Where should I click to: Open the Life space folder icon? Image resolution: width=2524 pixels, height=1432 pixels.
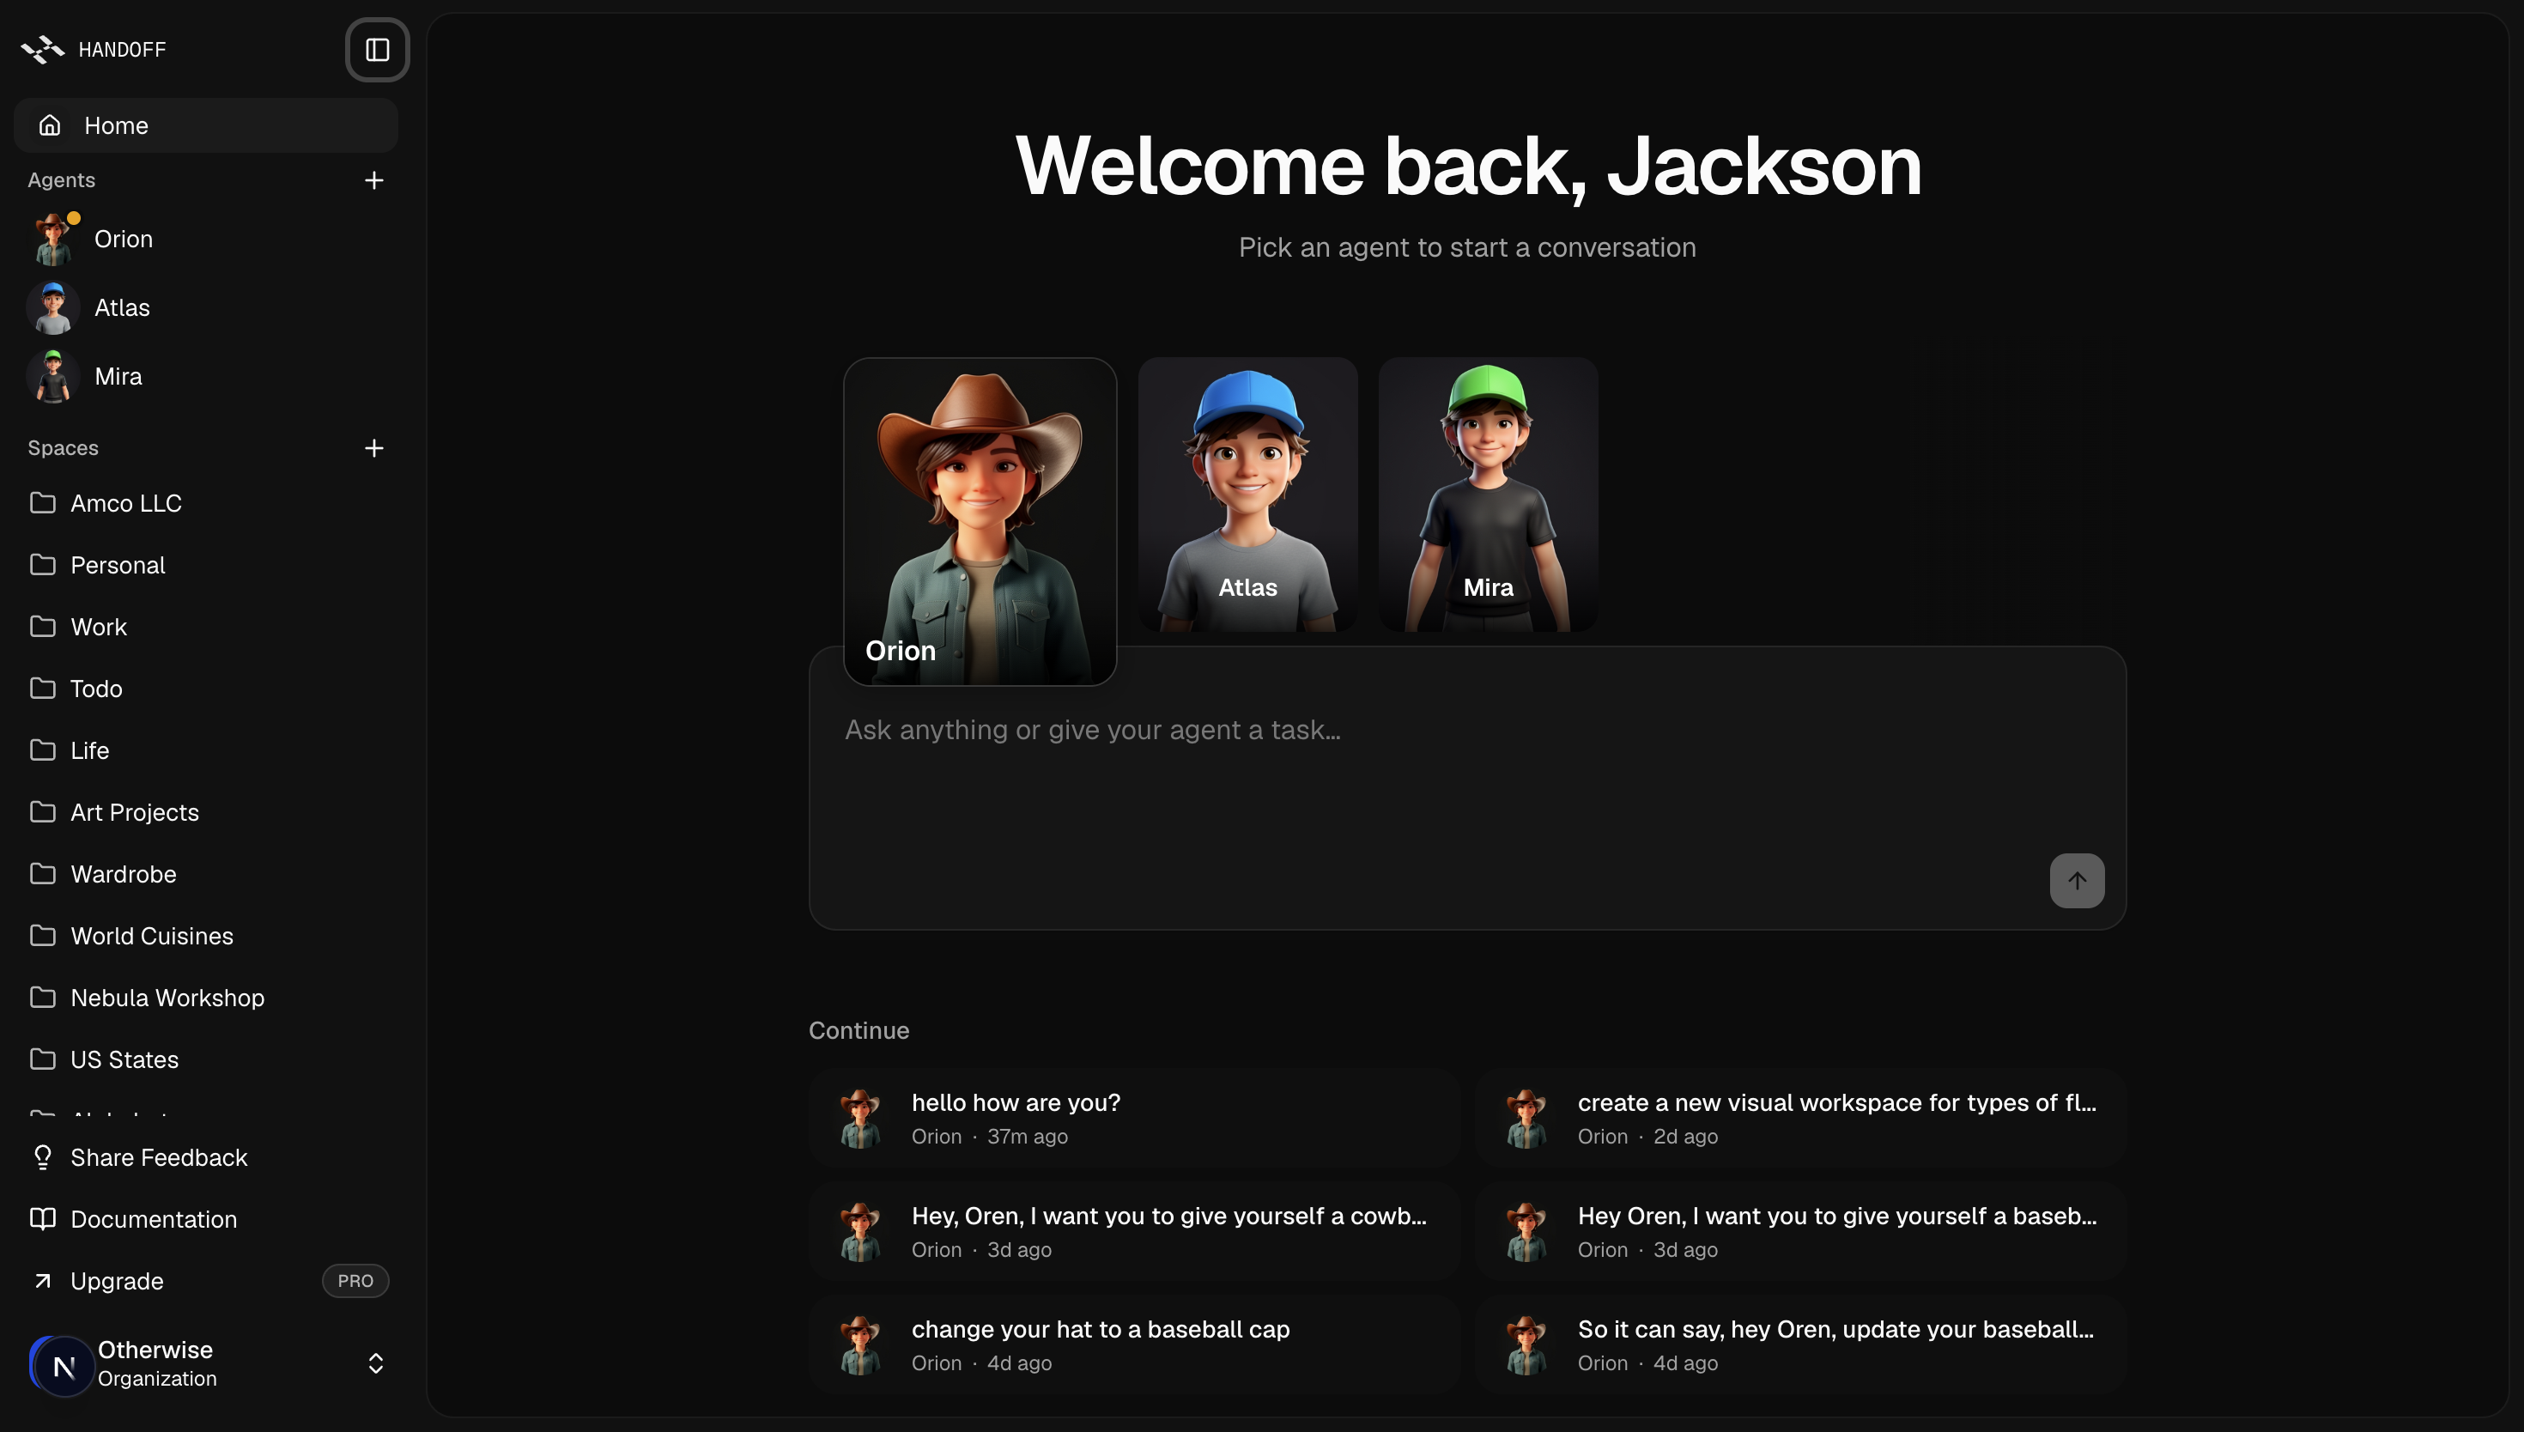click(42, 750)
